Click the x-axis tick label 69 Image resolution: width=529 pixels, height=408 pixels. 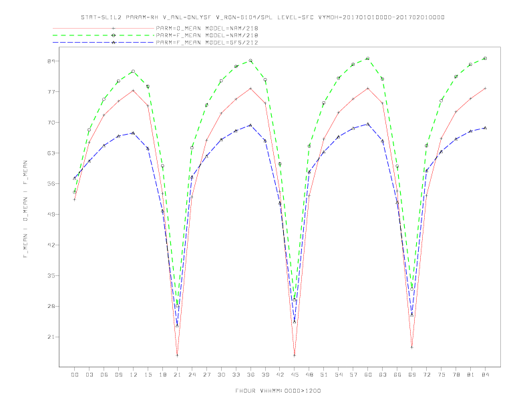tap(412, 375)
